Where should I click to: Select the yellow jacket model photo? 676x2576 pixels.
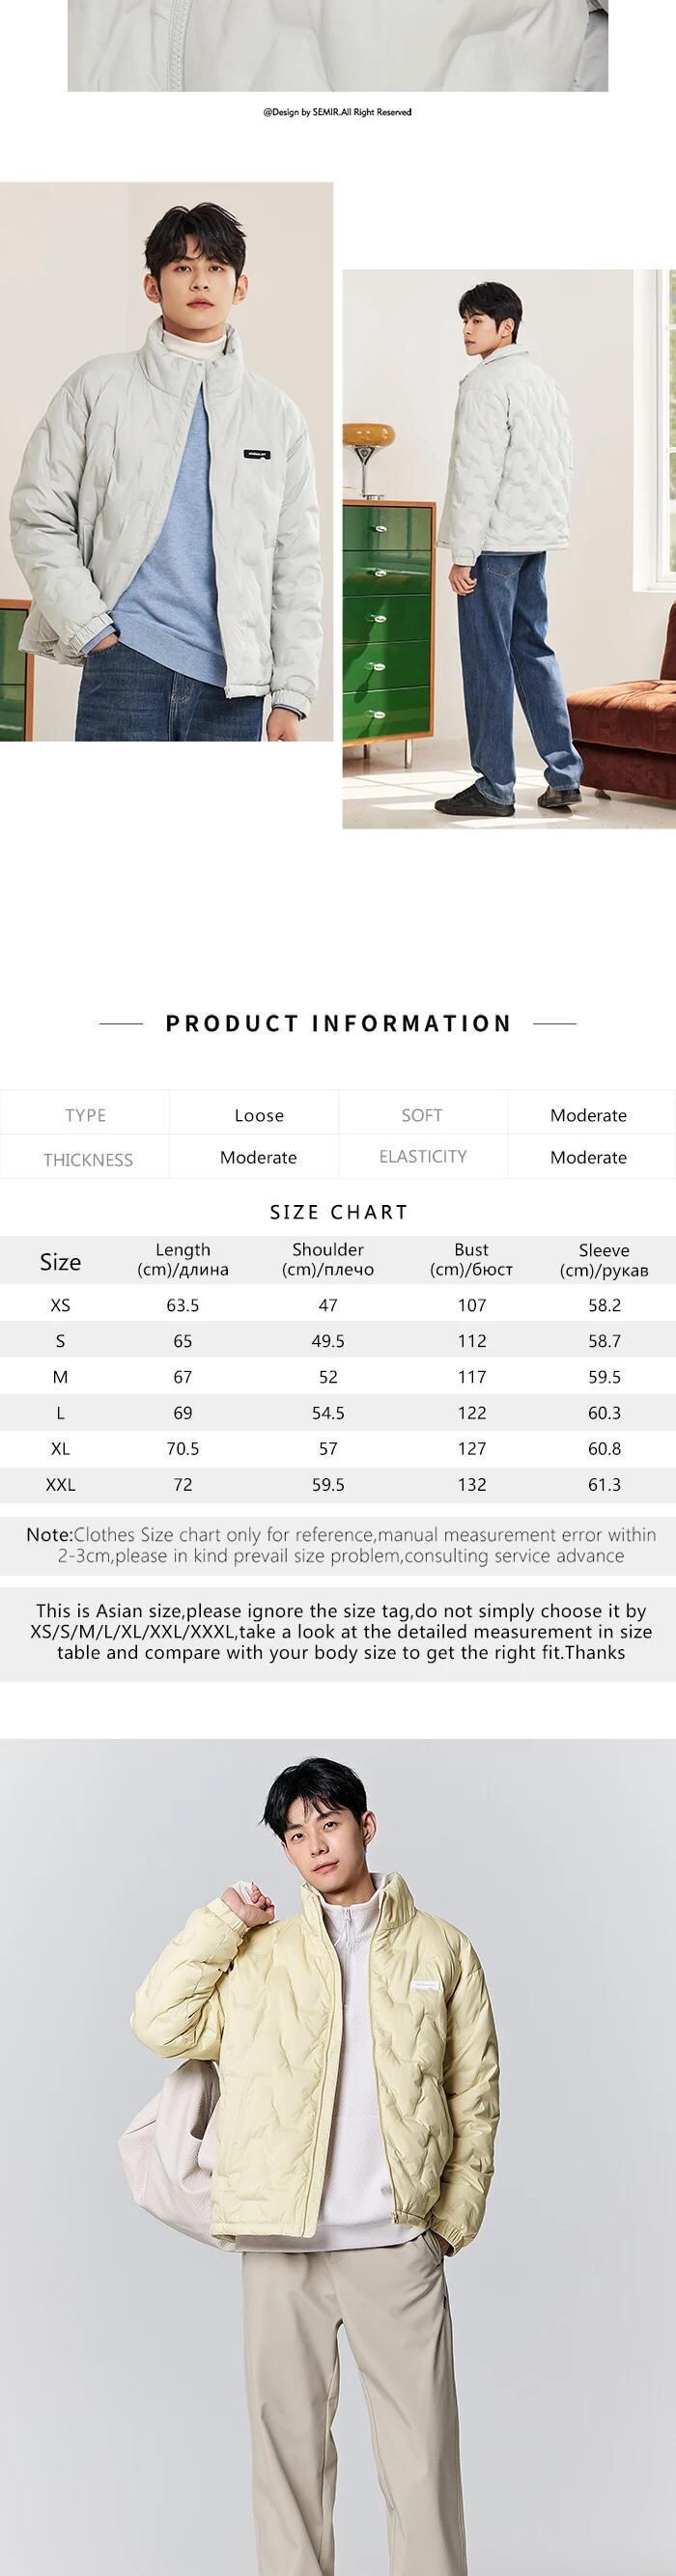[x=338, y=2156]
